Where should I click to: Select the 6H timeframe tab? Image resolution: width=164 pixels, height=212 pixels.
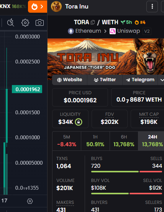tap(124, 141)
